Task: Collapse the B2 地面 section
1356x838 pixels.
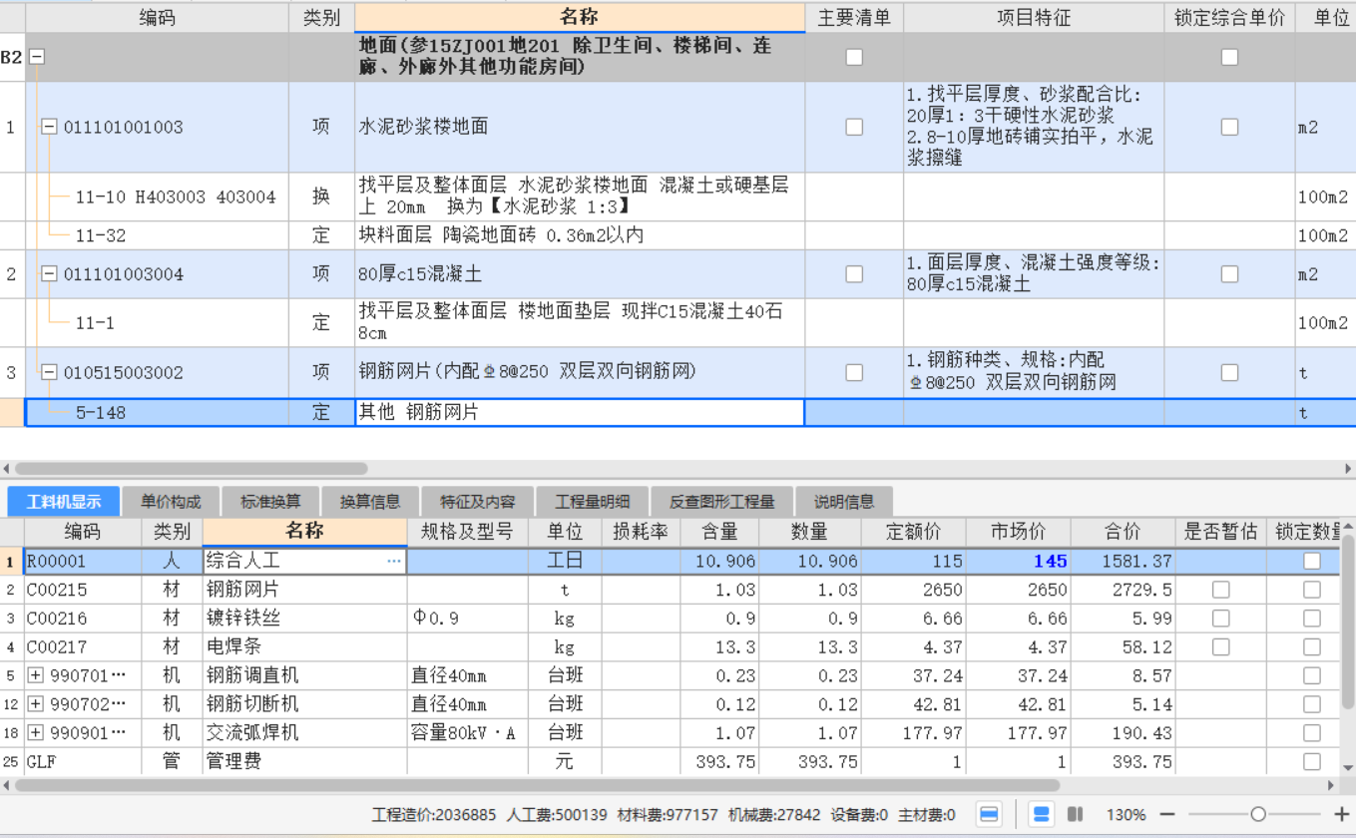Action: pyautogui.click(x=37, y=58)
